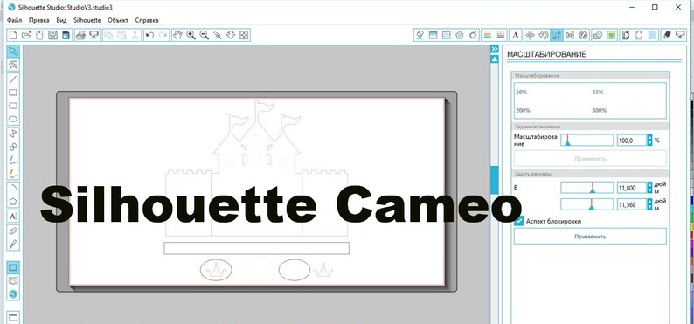Open file folder icon in toolbar
694x324 pixels.
(x=26, y=35)
